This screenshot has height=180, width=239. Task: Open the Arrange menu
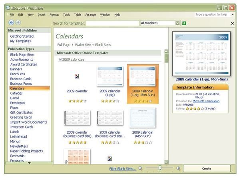coord(91,15)
